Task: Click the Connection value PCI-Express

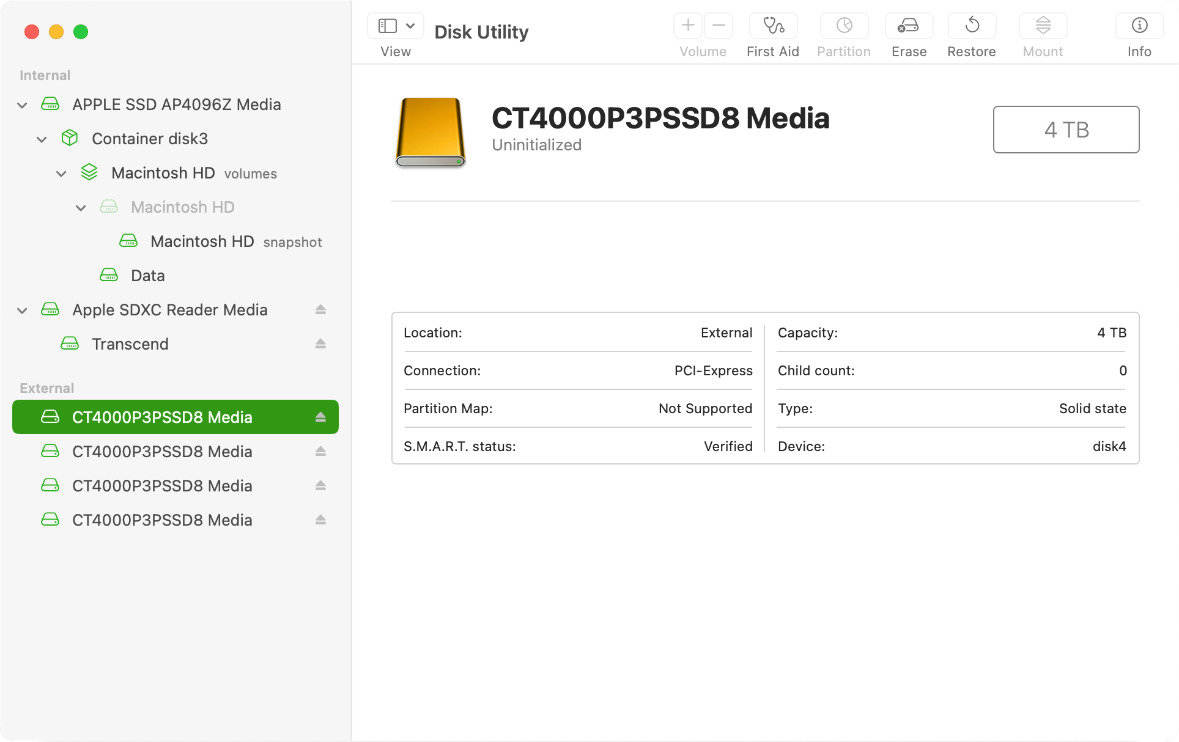Action: pos(713,370)
